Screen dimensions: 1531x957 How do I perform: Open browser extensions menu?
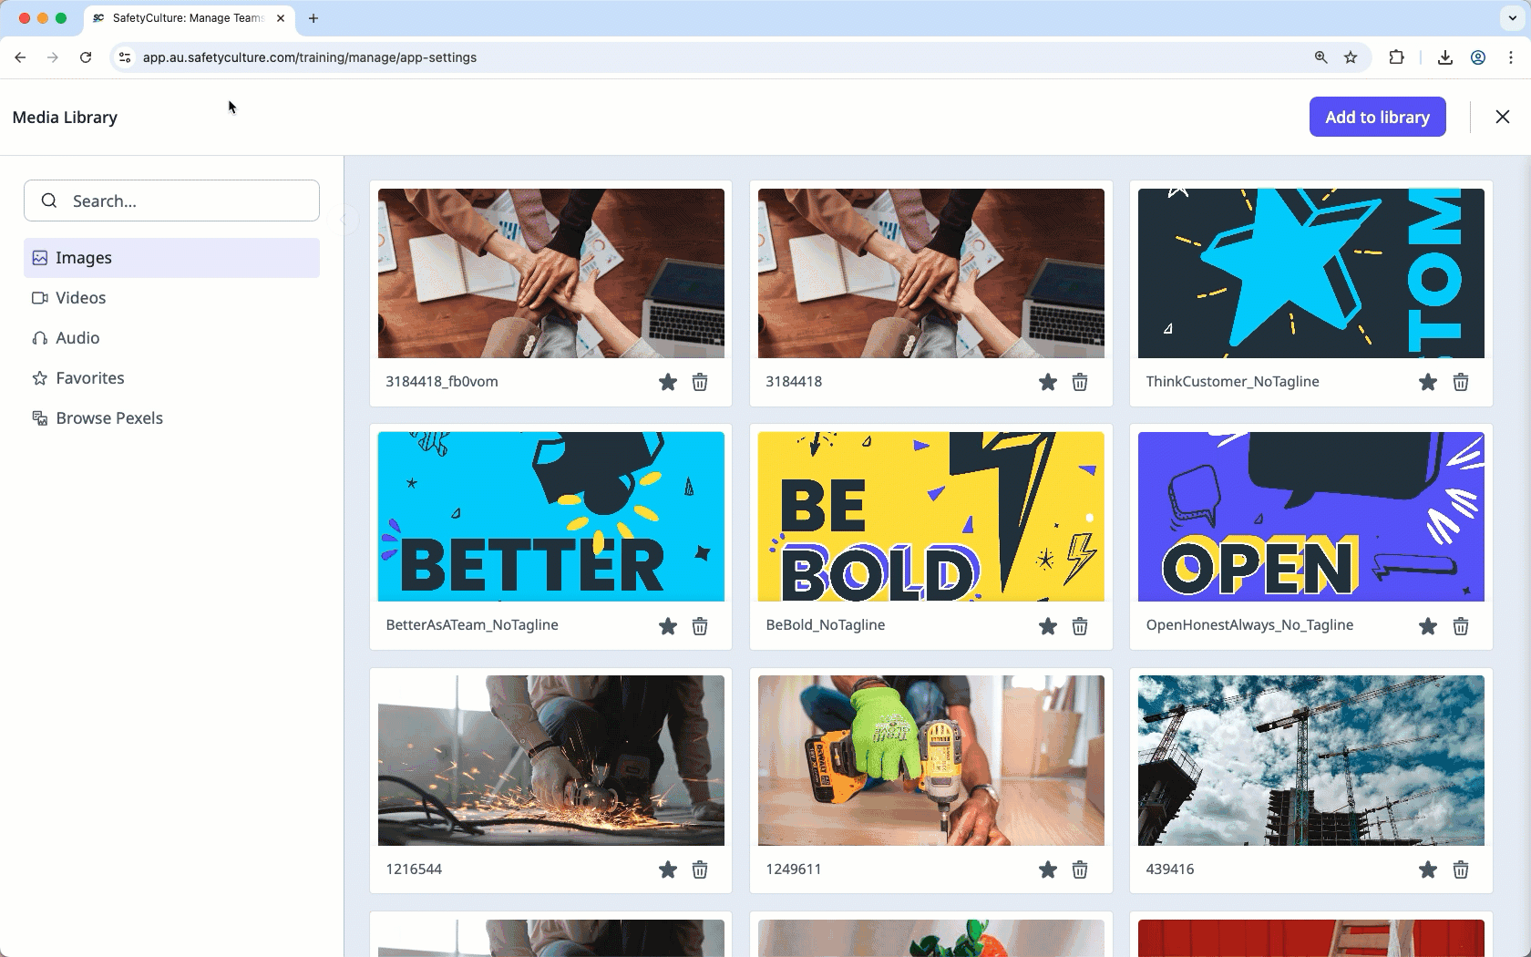(1396, 57)
